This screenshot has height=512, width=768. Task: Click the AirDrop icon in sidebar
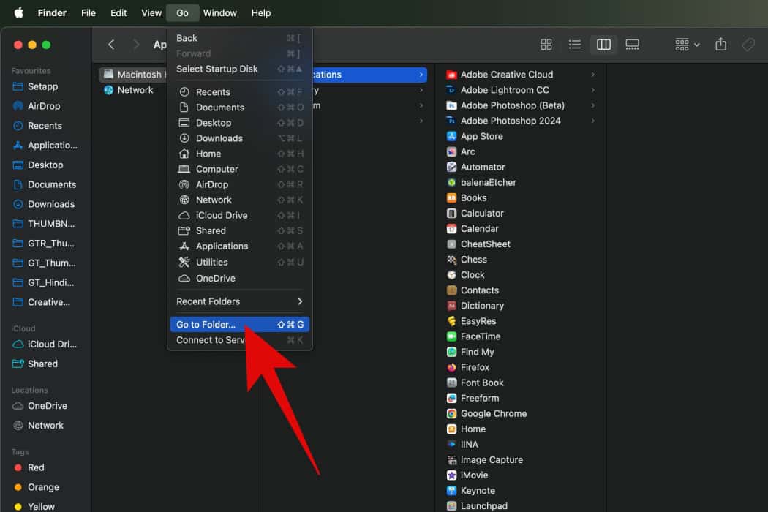click(18, 106)
